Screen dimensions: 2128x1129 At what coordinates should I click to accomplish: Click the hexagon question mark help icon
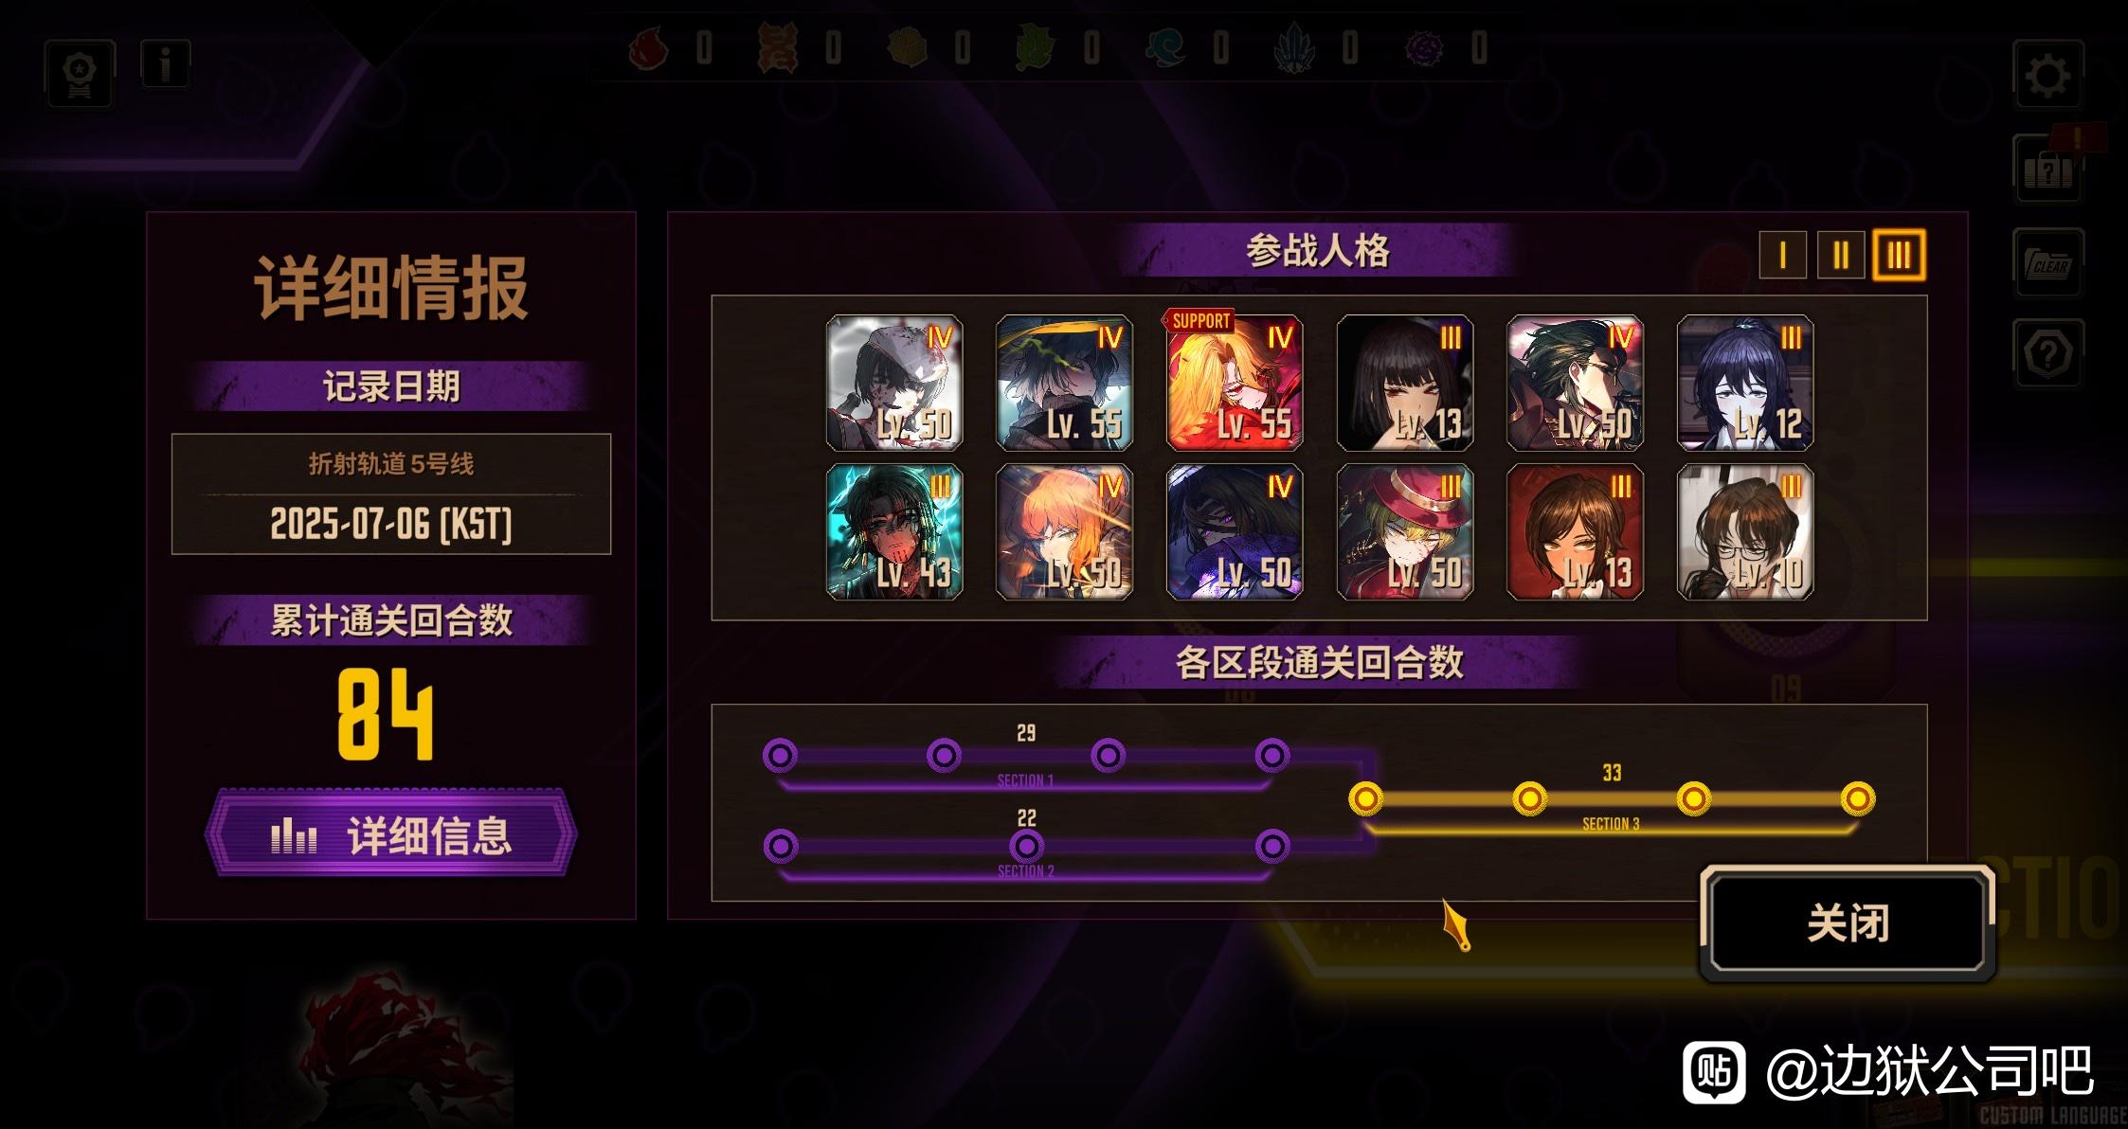[x=2047, y=353]
